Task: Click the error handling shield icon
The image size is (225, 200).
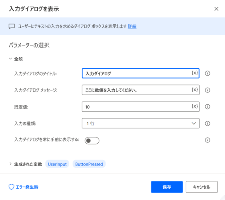Action: point(11,187)
